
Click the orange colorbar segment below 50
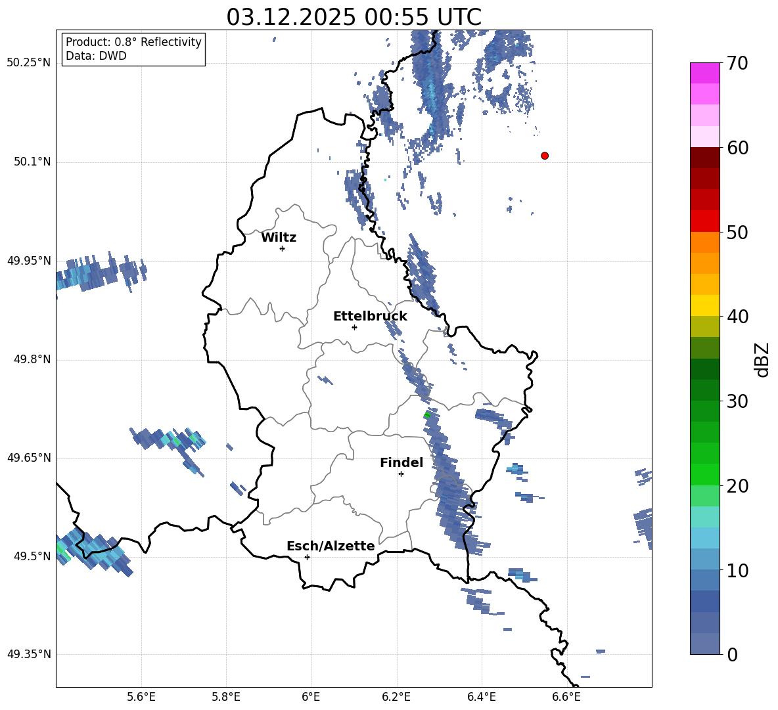pyautogui.click(x=704, y=242)
